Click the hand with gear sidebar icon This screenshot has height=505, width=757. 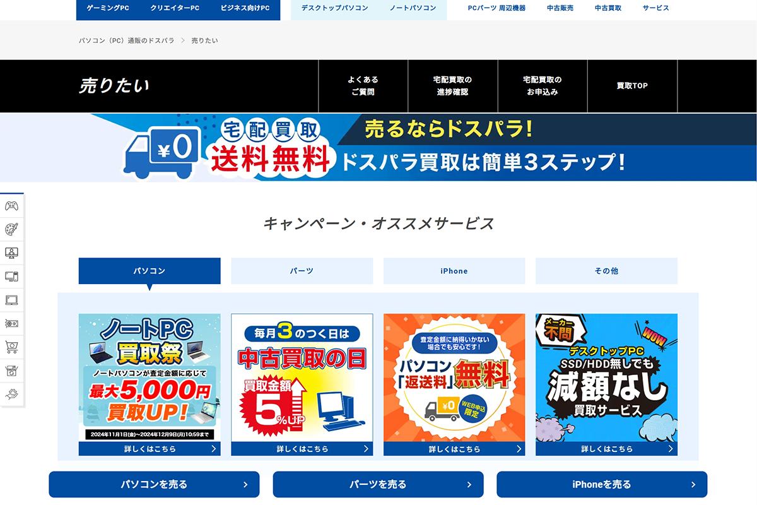click(x=11, y=395)
